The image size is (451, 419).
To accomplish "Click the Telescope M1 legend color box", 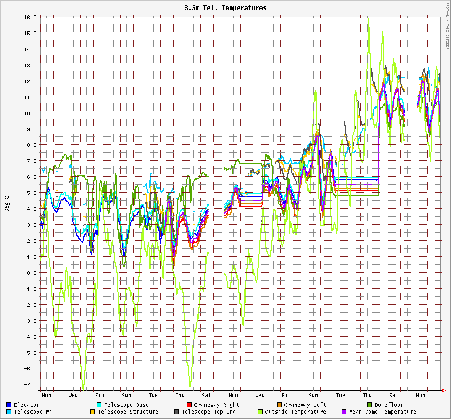I will point(9,412).
